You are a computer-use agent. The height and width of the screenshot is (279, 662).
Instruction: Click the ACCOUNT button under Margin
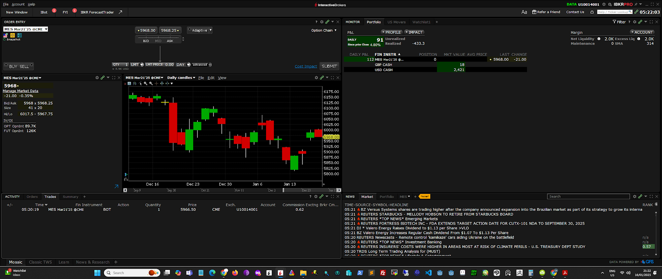point(642,32)
